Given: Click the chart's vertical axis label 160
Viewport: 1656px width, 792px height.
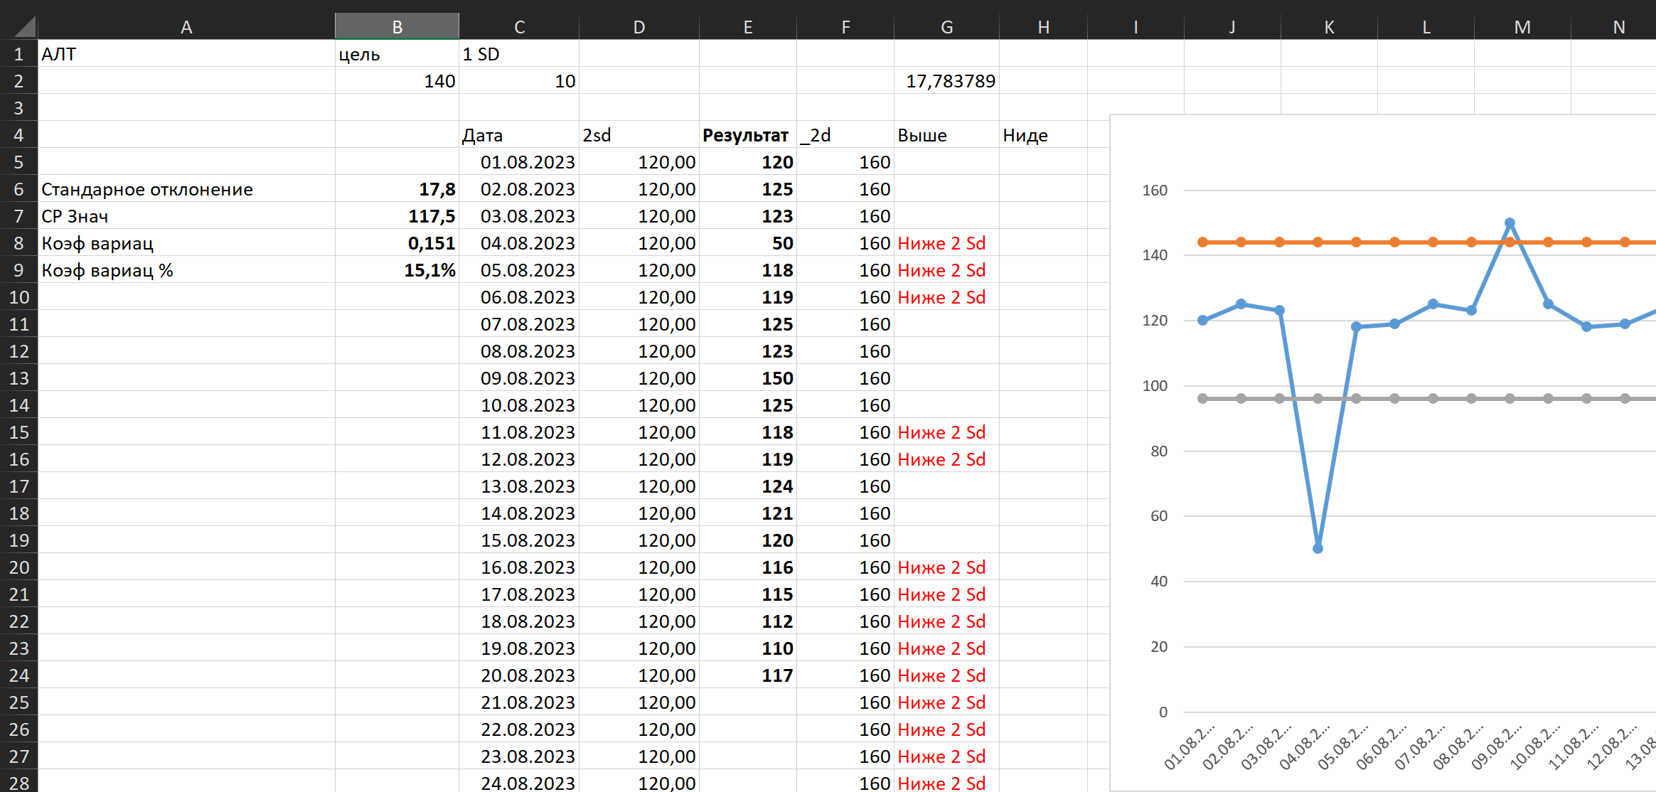Looking at the screenshot, I should [x=1154, y=191].
